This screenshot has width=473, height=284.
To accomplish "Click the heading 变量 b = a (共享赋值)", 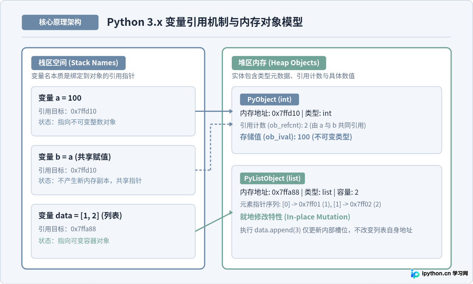I will (75, 157).
